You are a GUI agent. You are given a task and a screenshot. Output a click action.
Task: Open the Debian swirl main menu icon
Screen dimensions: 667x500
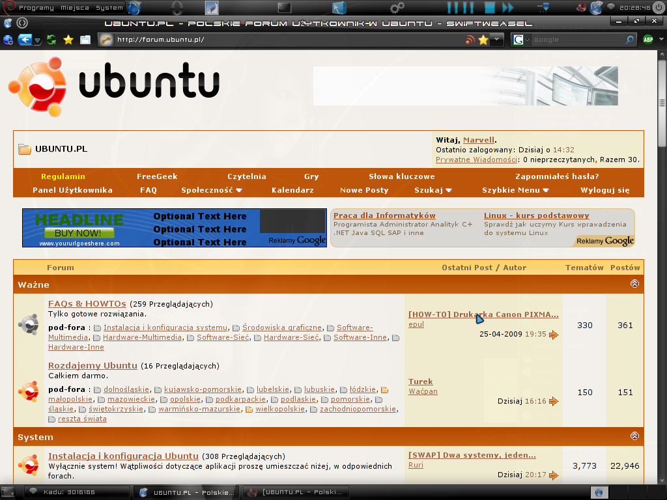pyautogui.click(x=9, y=7)
